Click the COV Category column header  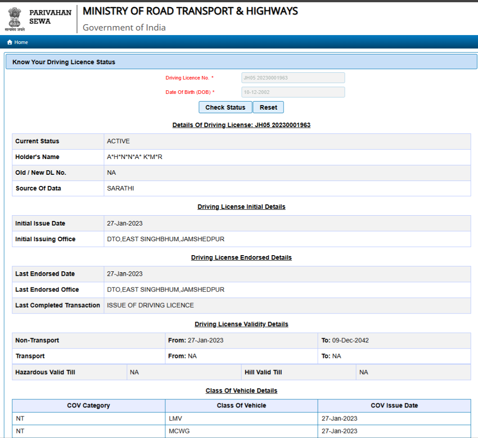click(x=88, y=405)
